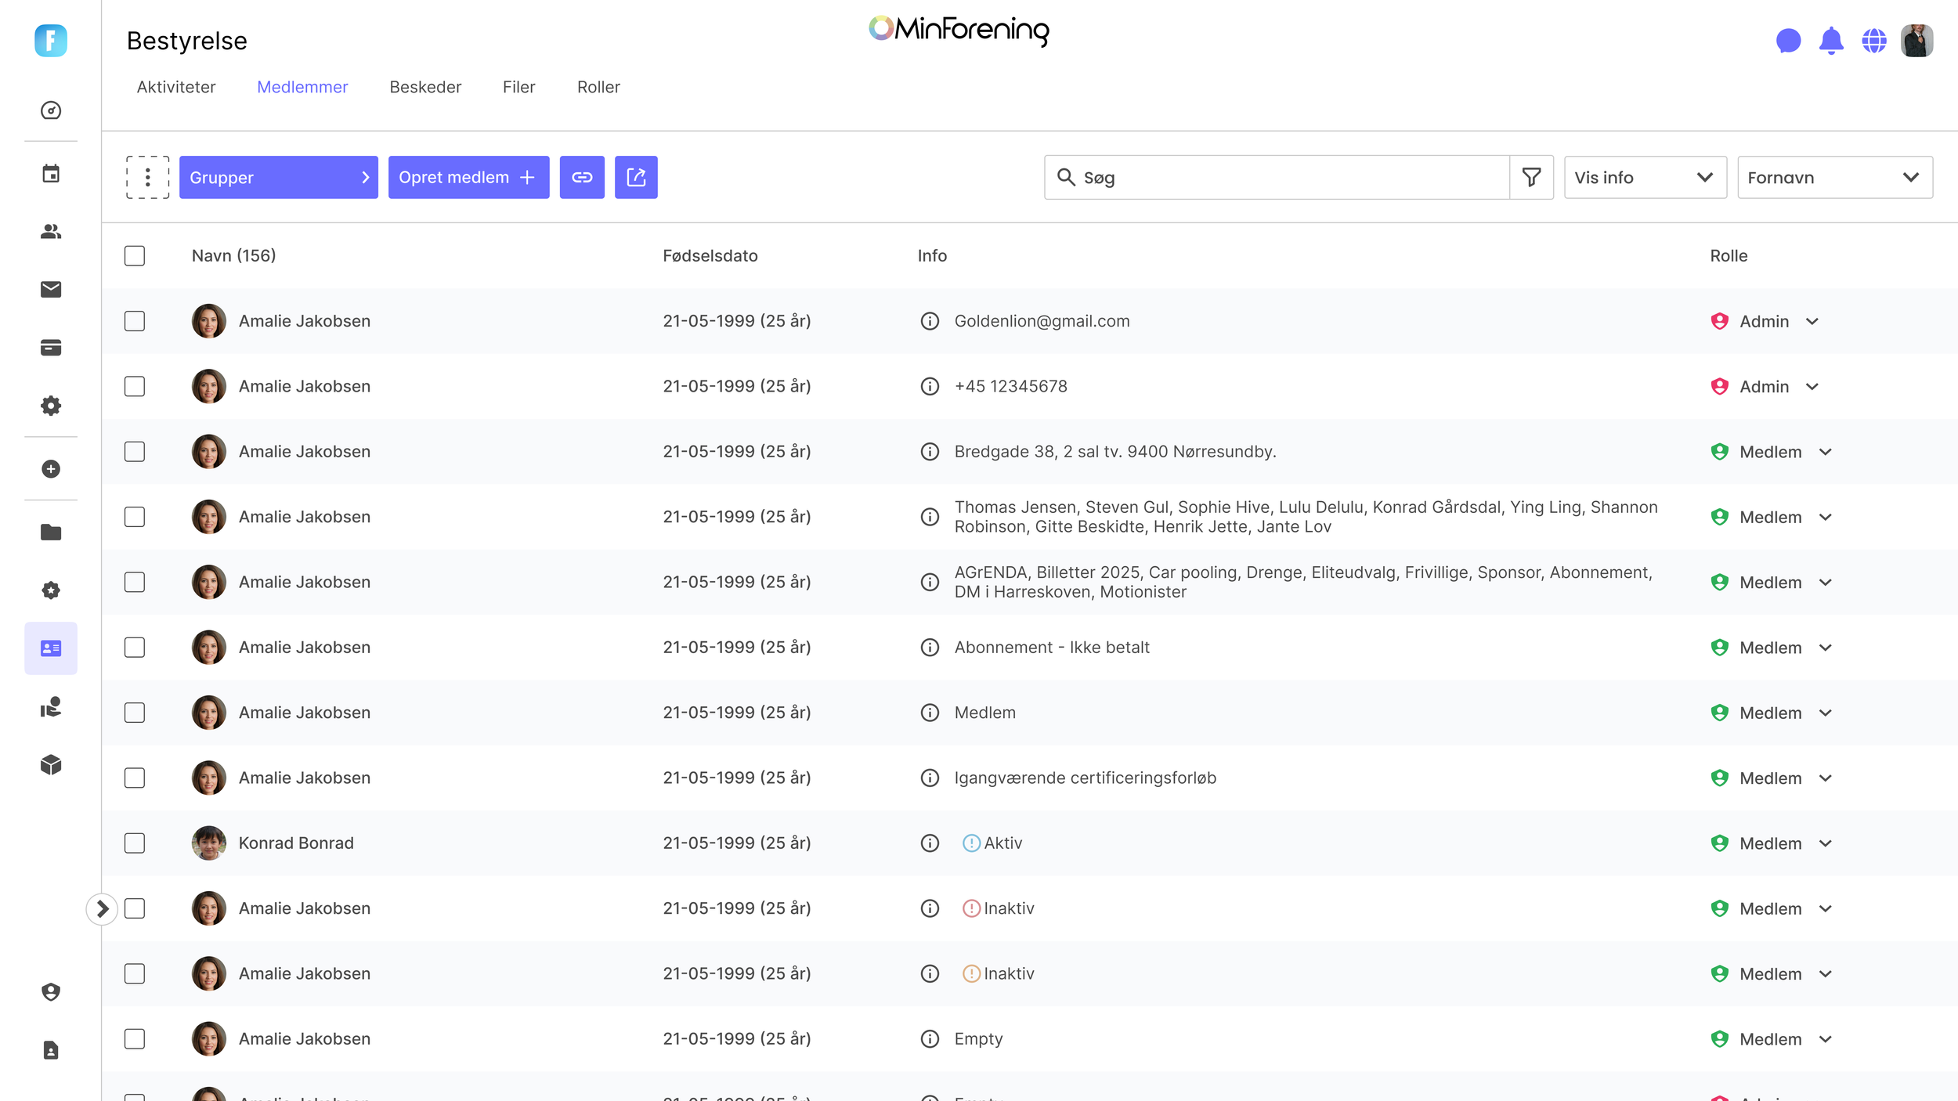Click the copy link icon button

click(582, 178)
